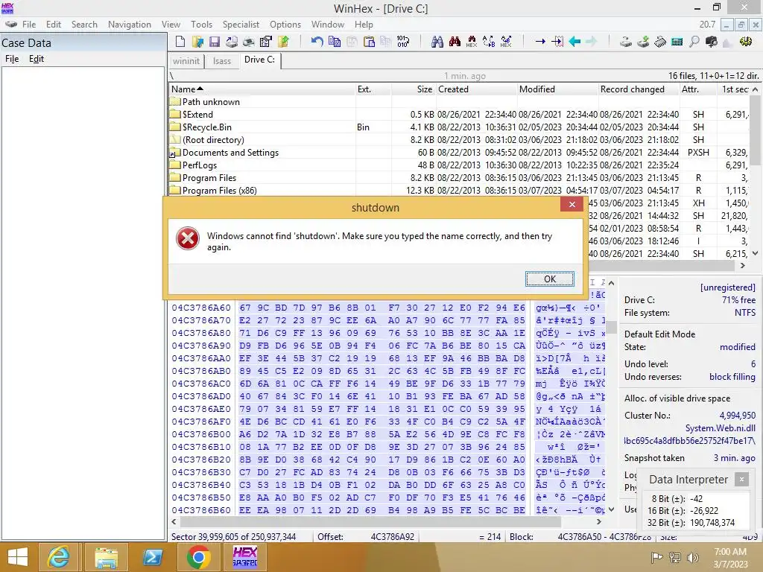This screenshot has height=572, width=763.
Task: Sort by the Size column header
Action: point(414,89)
